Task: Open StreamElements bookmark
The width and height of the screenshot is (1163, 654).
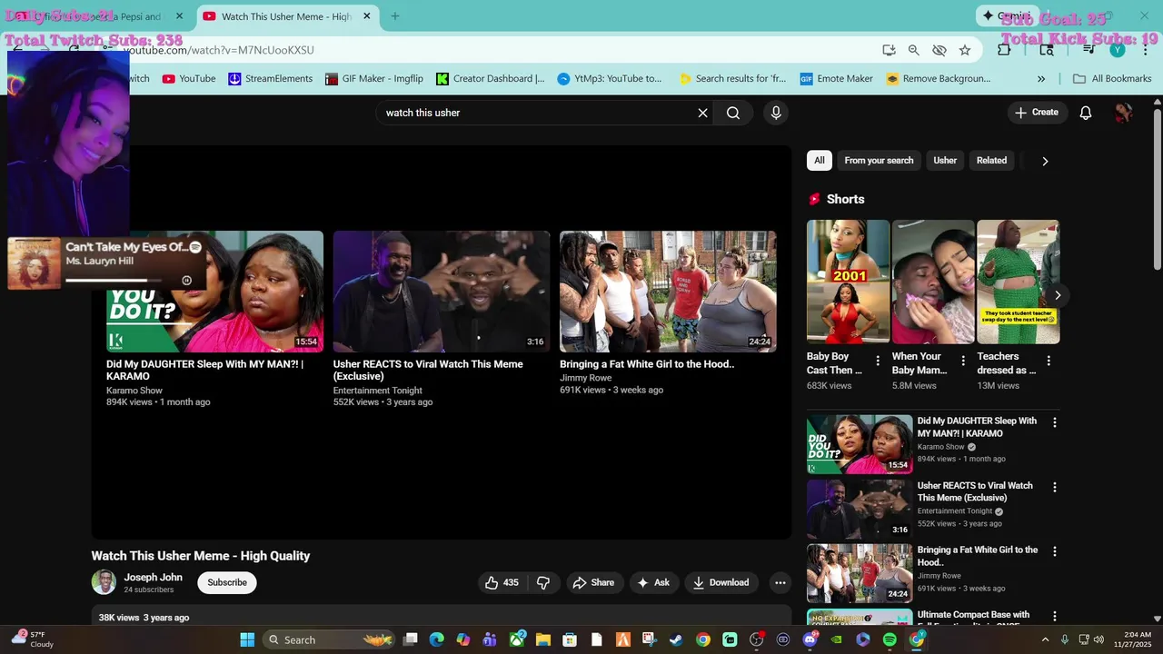Action: (x=270, y=79)
